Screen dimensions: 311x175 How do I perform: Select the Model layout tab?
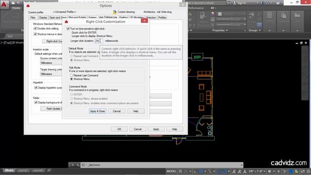tap(9, 170)
